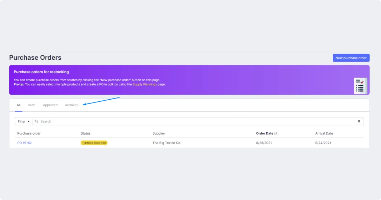Select the Approved tab
This screenshot has height=200, width=381.
coord(50,105)
